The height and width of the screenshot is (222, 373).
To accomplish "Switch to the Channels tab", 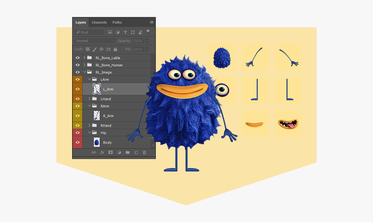I will pyautogui.click(x=99, y=22).
